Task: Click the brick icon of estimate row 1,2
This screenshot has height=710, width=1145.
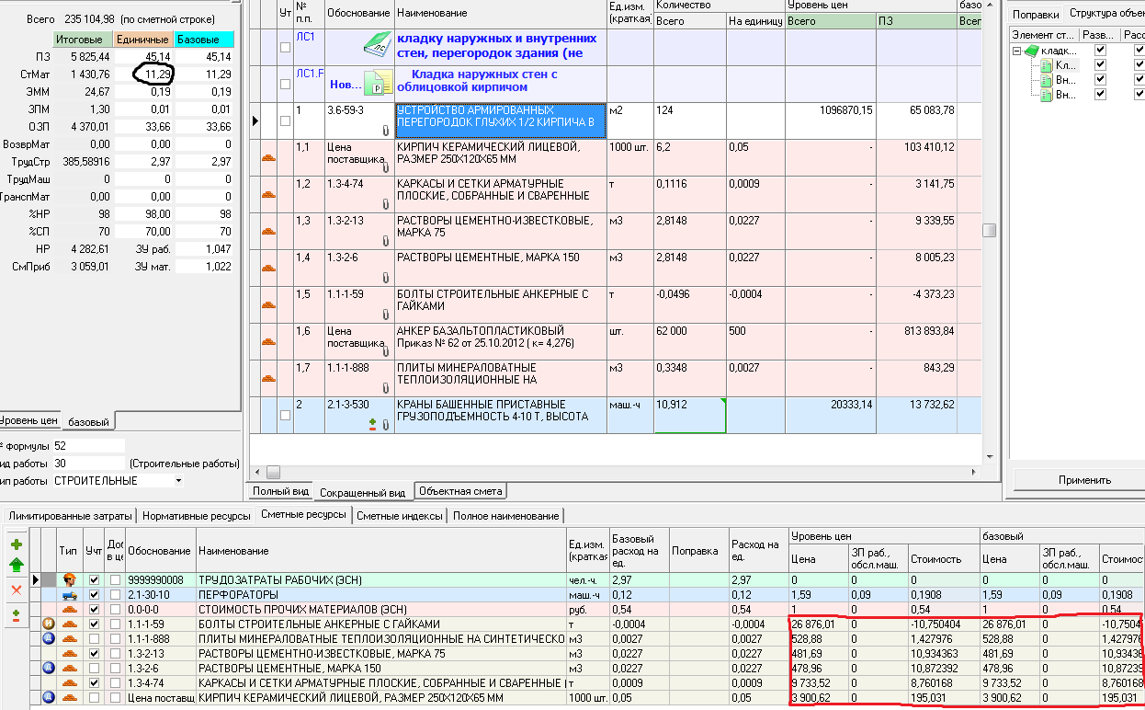Action: click(270, 195)
